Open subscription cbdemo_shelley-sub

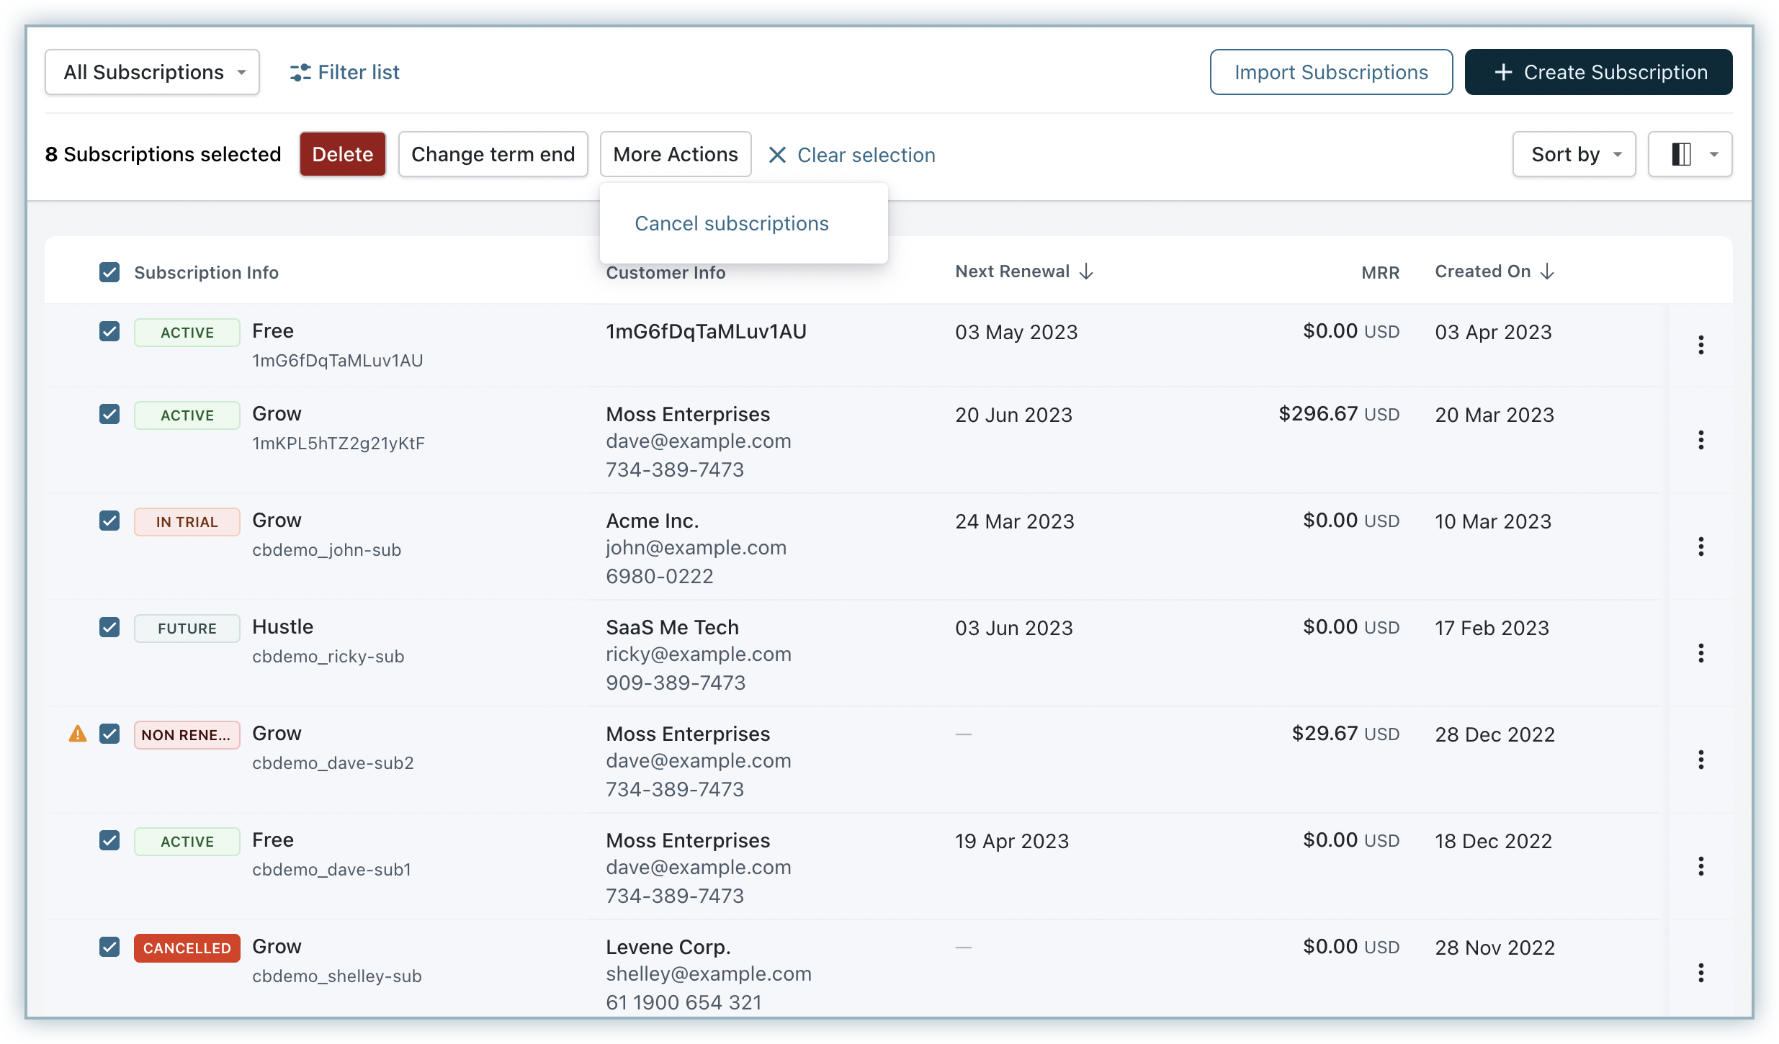click(336, 976)
